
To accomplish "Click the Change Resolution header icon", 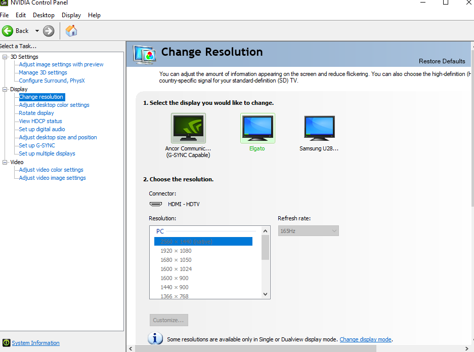I will [145, 55].
